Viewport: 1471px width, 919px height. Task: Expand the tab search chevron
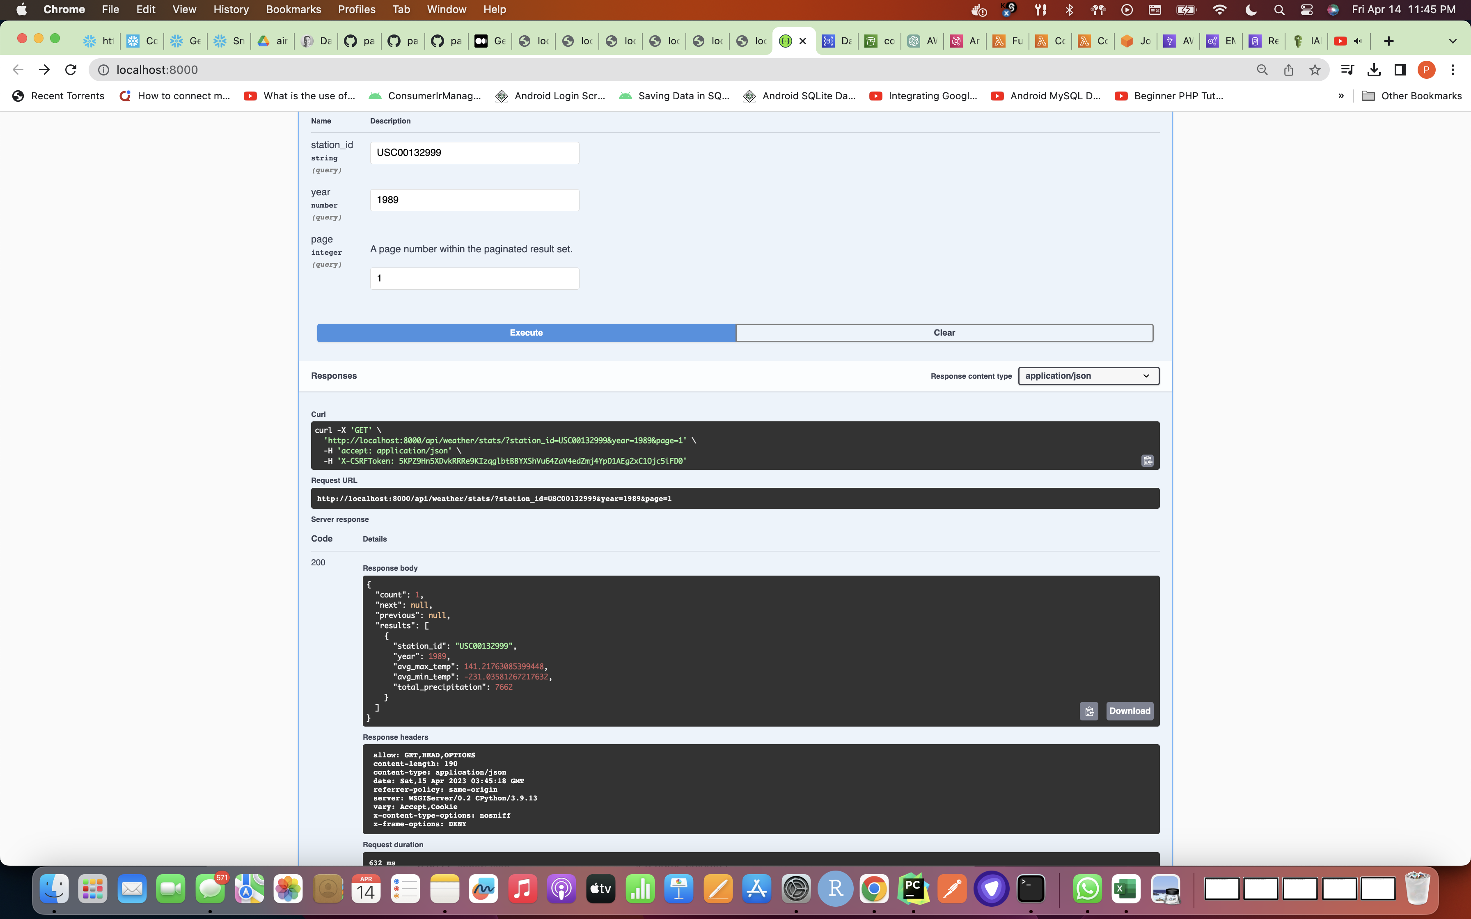[x=1452, y=41]
